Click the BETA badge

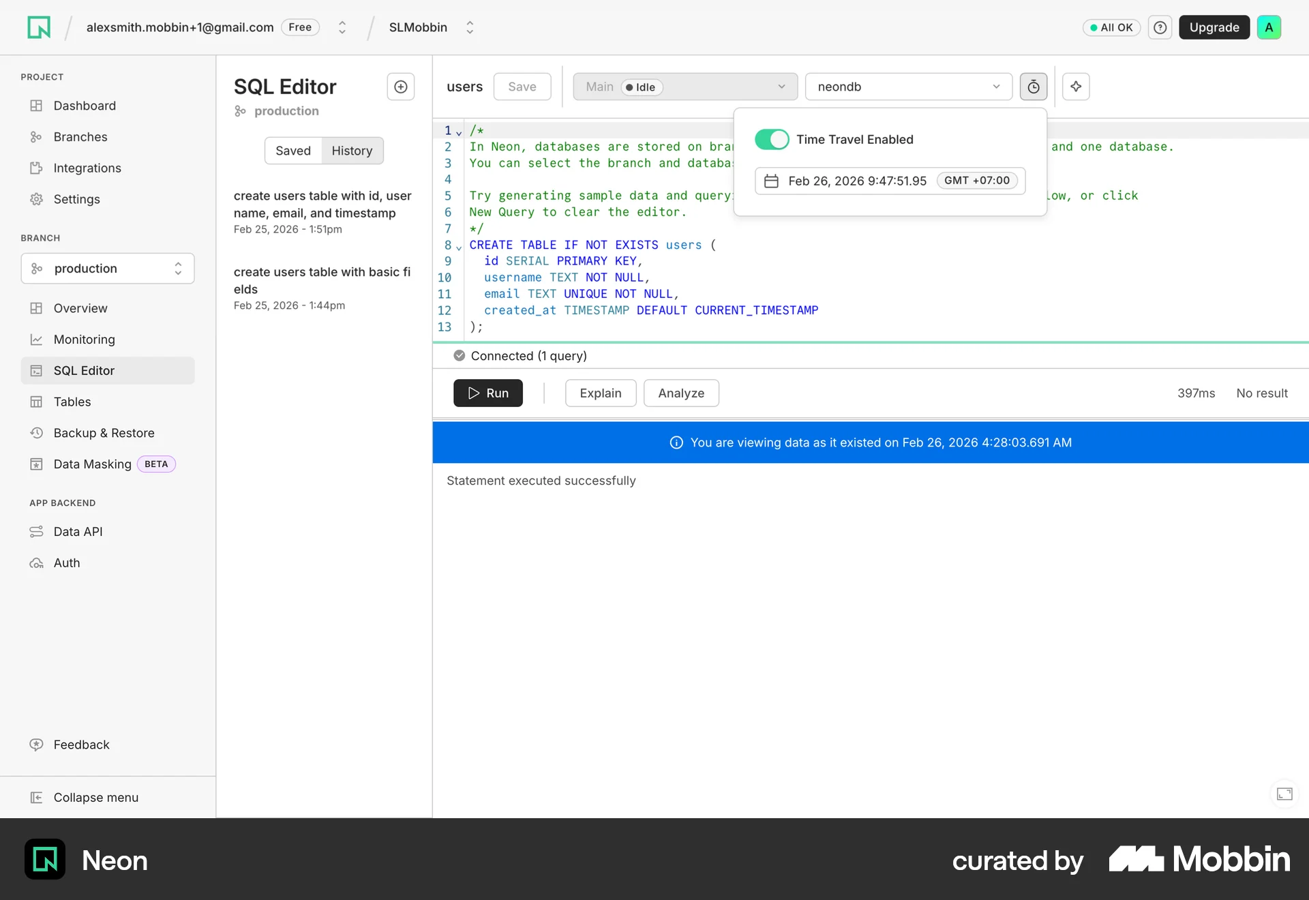point(156,464)
